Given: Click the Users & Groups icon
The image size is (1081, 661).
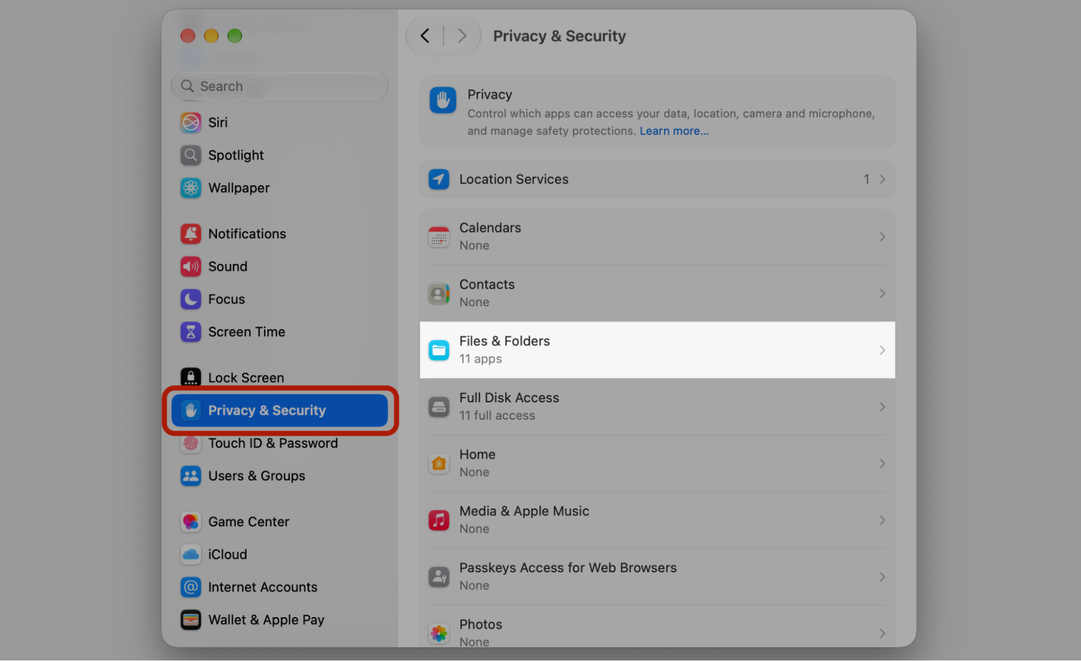Looking at the screenshot, I should [190, 476].
